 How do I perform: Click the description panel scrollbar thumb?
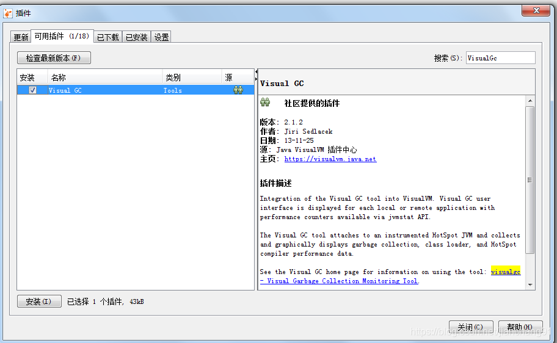530,180
